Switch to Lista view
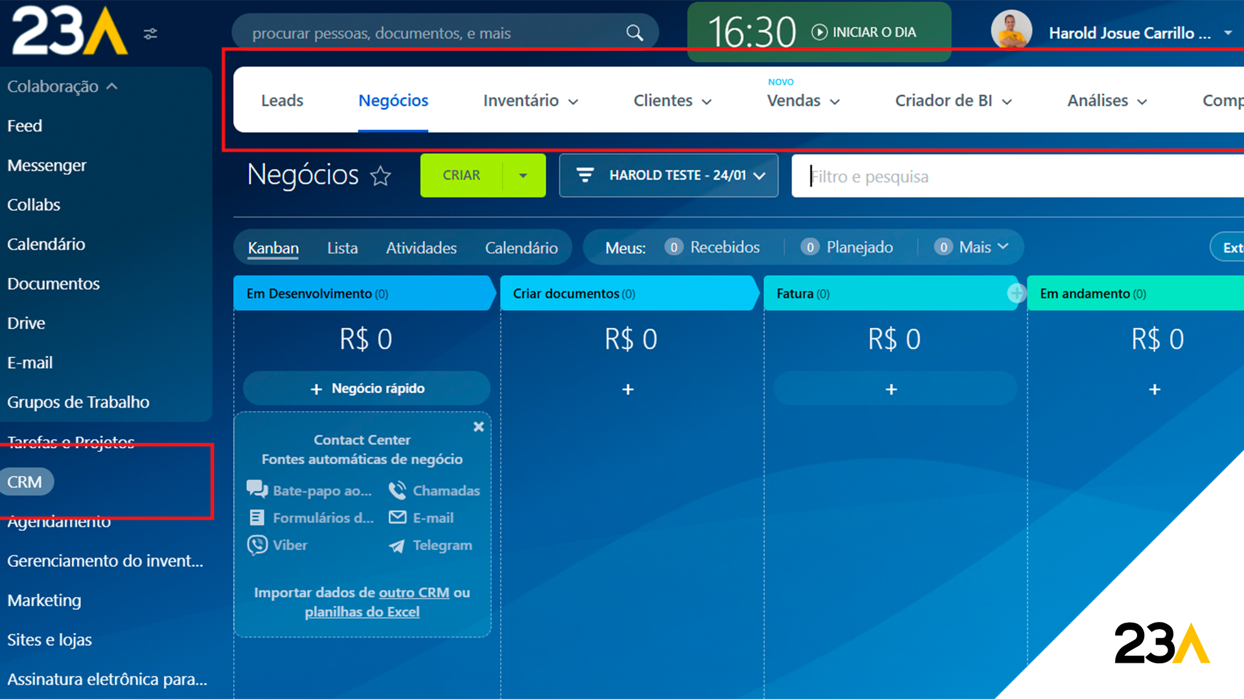Viewport: 1244px width, 699px height. (342, 248)
